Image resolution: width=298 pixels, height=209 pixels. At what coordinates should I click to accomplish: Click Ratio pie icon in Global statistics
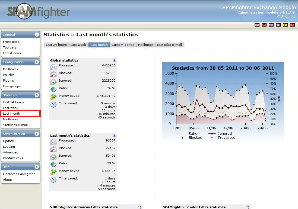(53, 89)
